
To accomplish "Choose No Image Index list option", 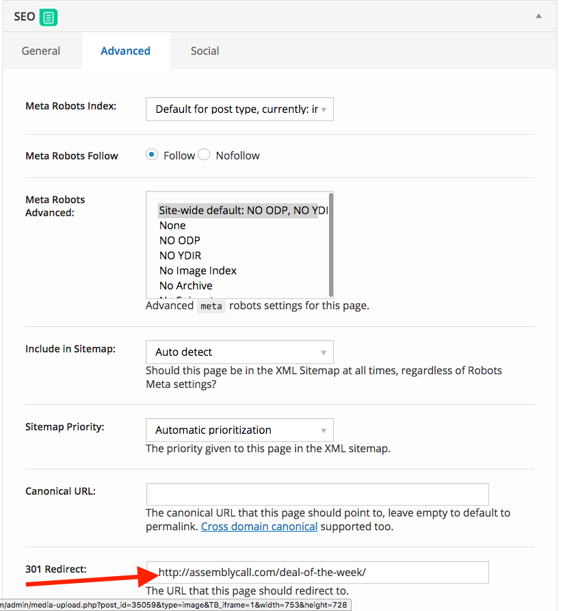I will [198, 270].
